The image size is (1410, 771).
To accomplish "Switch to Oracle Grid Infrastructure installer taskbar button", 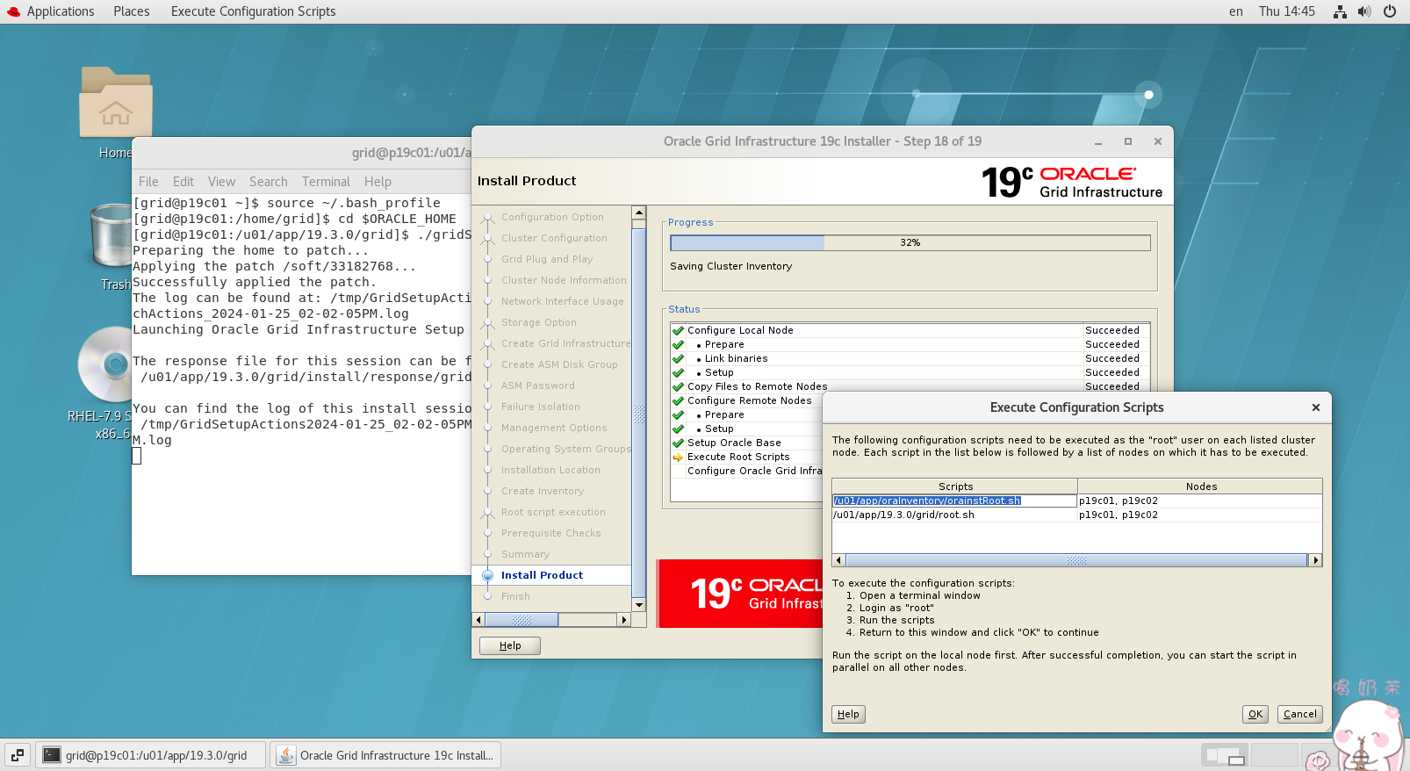I will pyautogui.click(x=385, y=755).
